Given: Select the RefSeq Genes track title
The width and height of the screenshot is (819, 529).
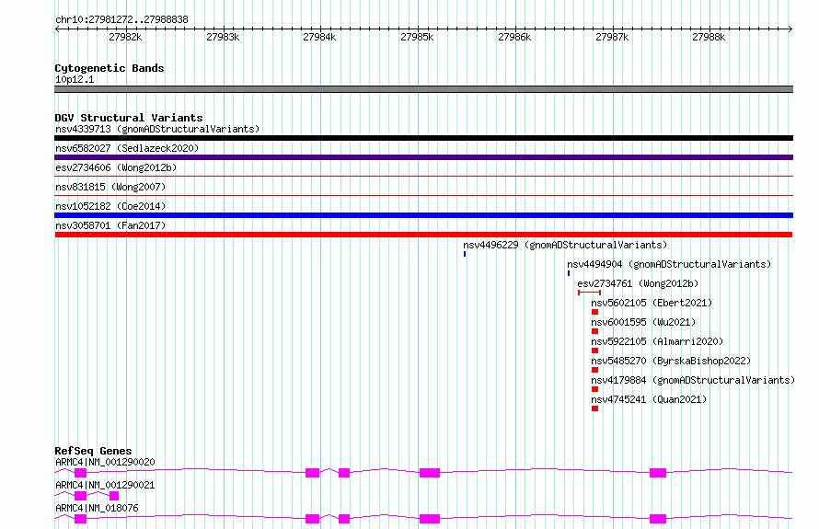Looking at the screenshot, I should 93,451.
